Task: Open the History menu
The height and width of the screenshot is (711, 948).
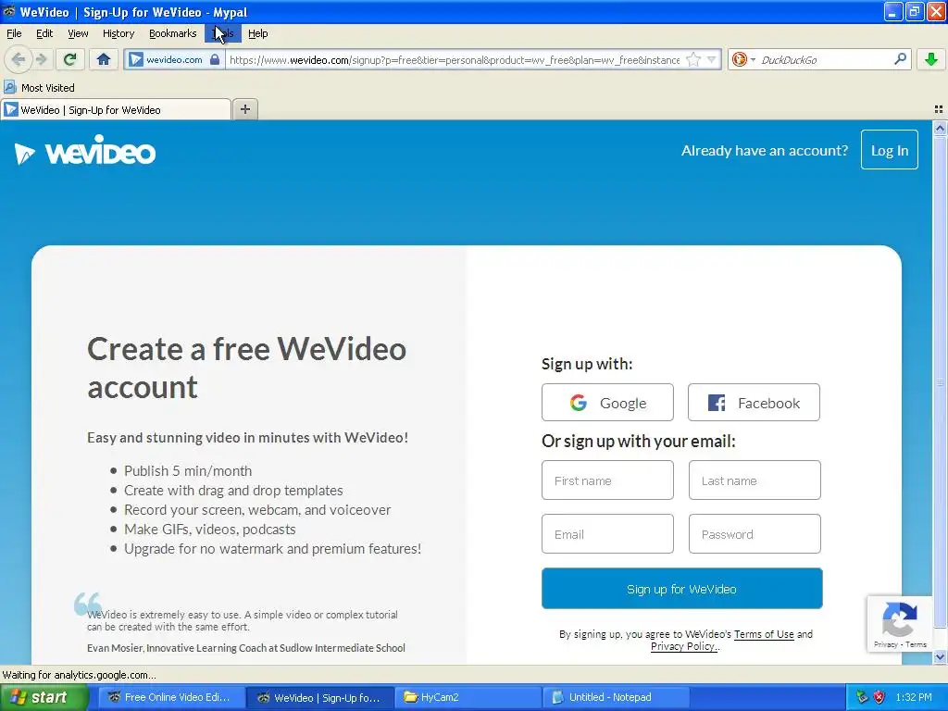Action: click(118, 33)
